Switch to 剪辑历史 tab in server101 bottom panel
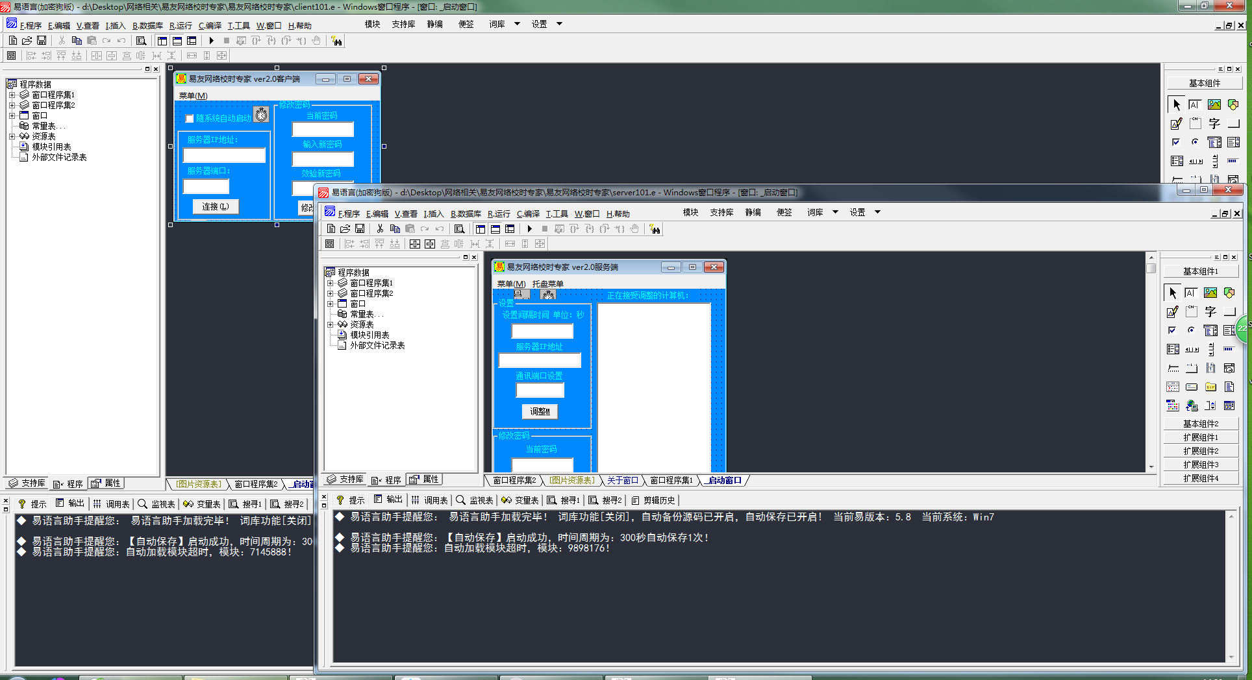Viewport: 1252px width, 680px height. (653, 500)
